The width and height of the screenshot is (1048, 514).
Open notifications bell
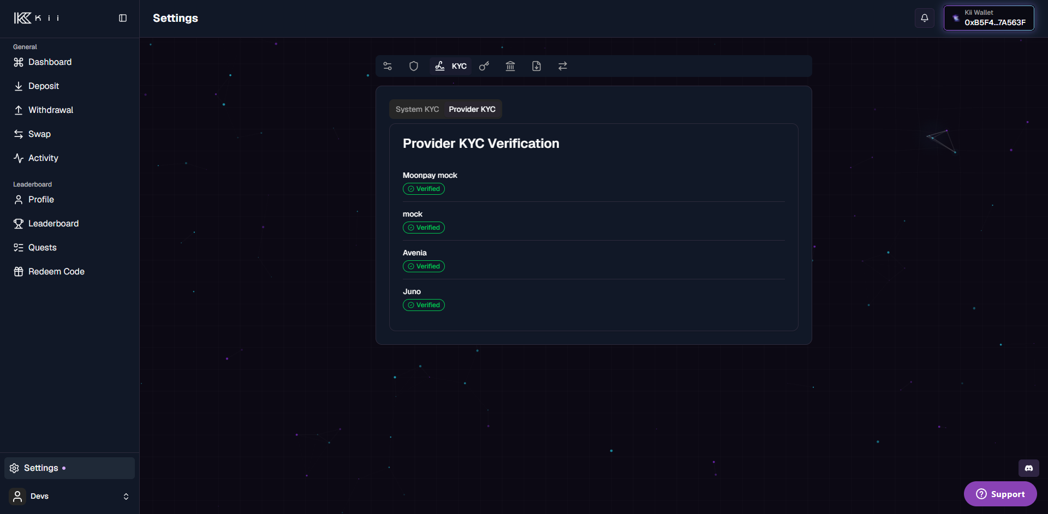tap(925, 18)
